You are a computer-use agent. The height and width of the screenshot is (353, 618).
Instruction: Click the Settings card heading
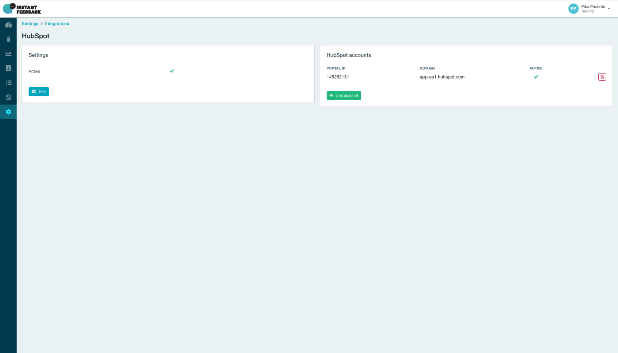[x=38, y=55]
